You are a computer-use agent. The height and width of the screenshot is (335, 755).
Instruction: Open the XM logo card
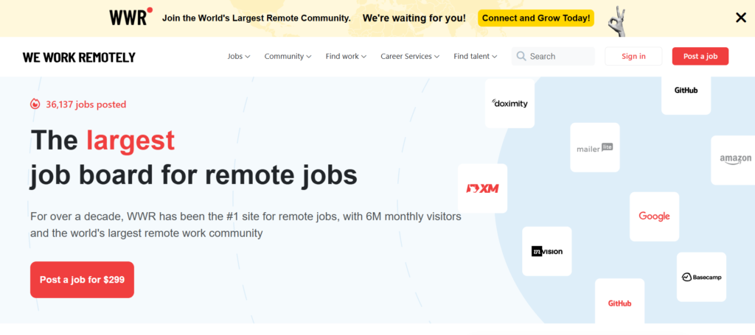(482, 188)
